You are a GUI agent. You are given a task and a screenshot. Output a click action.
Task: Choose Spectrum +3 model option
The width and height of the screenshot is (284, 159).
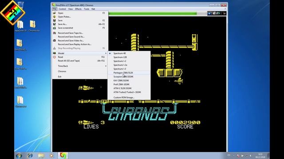(129, 69)
